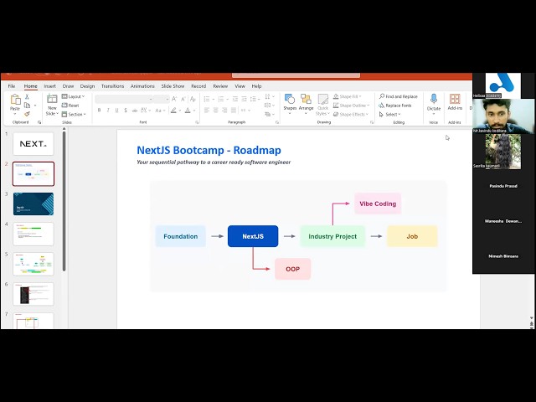Click Decrease Font Size icon
Viewport: 536px width, 402px height.
[183, 99]
